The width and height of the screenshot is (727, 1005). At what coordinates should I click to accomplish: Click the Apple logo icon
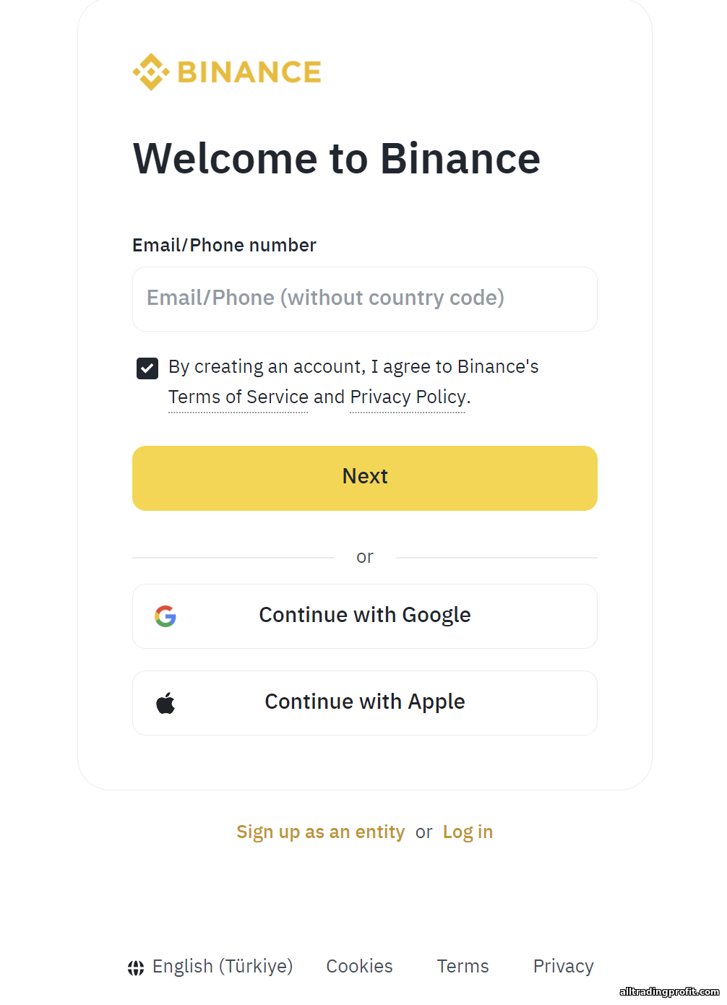(x=165, y=702)
